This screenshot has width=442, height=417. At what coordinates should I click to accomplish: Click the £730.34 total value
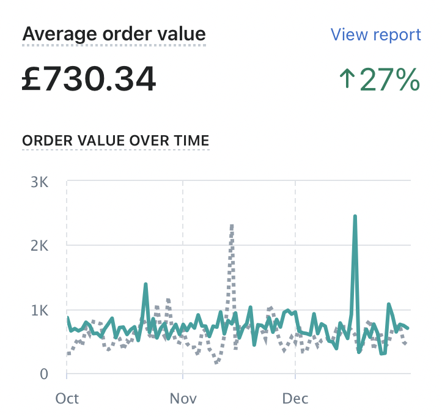[x=89, y=79]
